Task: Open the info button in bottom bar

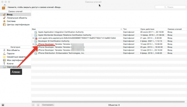Action: pos(38,105)
